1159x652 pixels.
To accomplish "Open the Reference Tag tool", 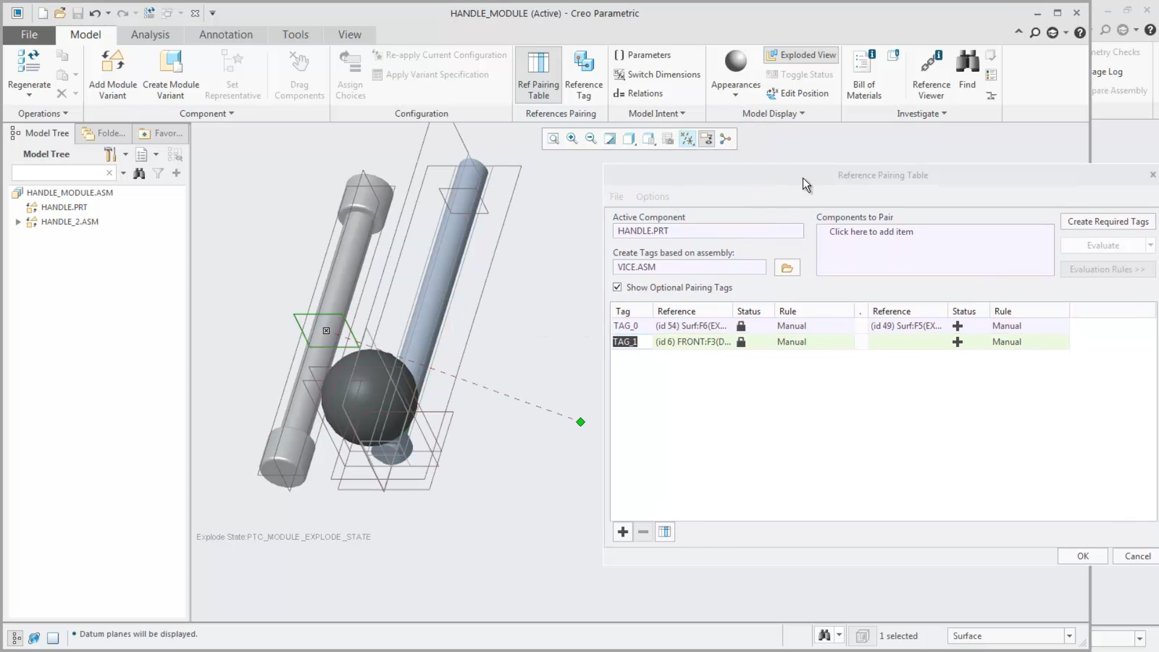I will click(583, 72).
